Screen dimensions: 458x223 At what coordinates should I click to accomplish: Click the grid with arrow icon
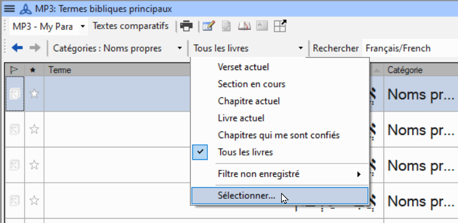coord(280,26)
